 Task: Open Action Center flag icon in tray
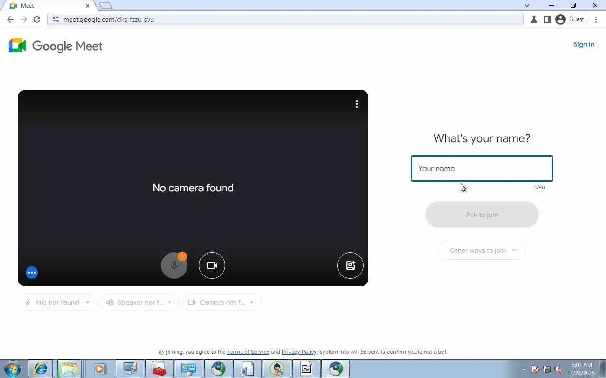535,369
